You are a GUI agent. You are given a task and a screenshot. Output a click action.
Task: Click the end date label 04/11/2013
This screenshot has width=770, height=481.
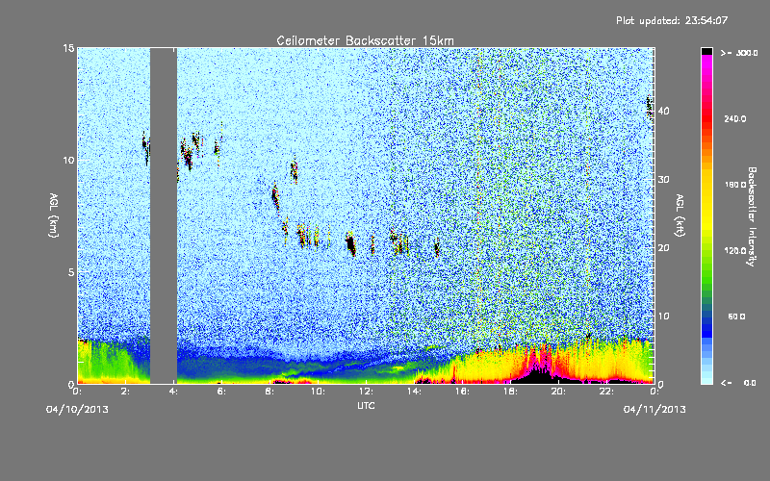tap(654, 410)
